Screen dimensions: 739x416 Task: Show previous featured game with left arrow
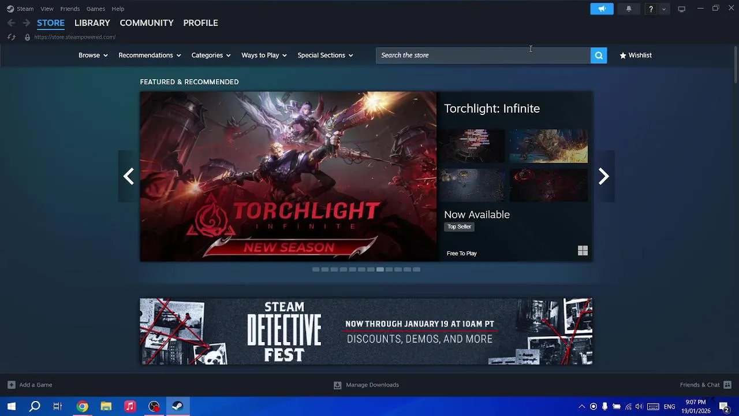(x=129, y=176)
